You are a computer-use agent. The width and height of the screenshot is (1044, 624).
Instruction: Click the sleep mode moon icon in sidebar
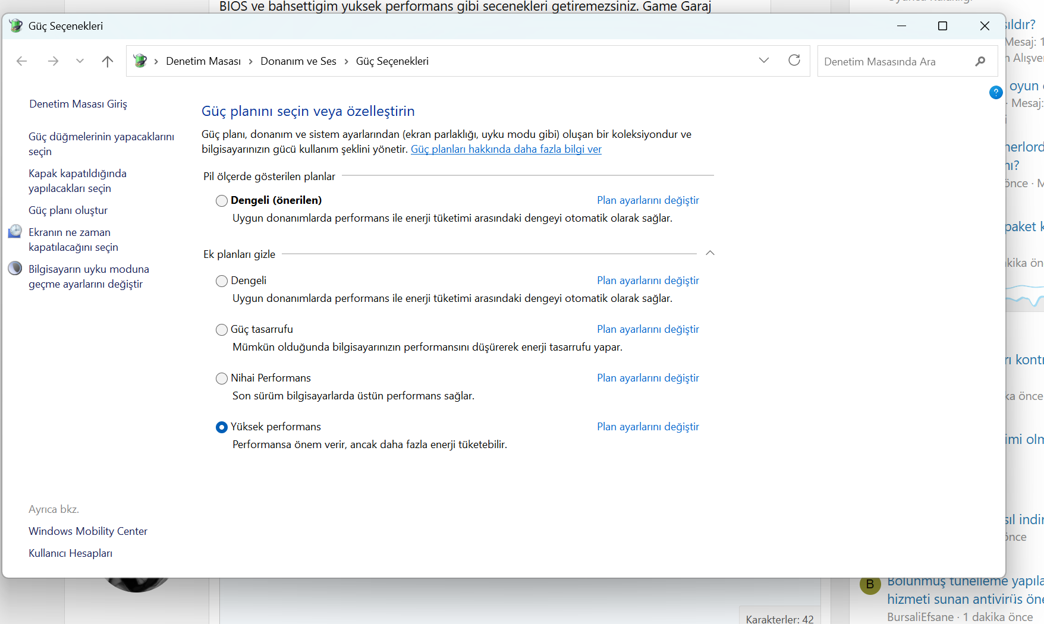click(15, 269)
